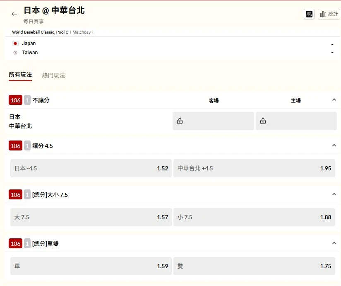Click the locked 客場 odds cell
This screenshot has height=286, width=341.
click(x=213, y=121)
